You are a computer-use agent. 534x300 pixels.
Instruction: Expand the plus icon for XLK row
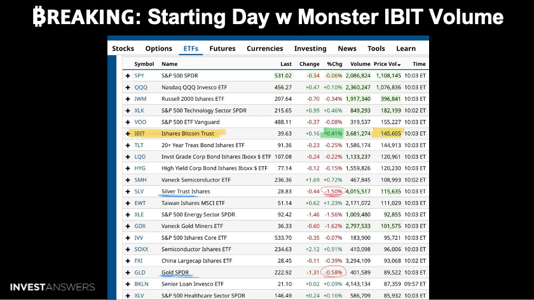(x=128, y=110)
